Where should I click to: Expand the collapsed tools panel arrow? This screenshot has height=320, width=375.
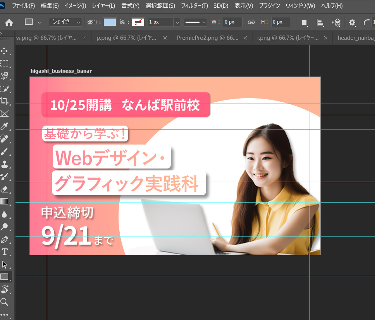(1, 33)
